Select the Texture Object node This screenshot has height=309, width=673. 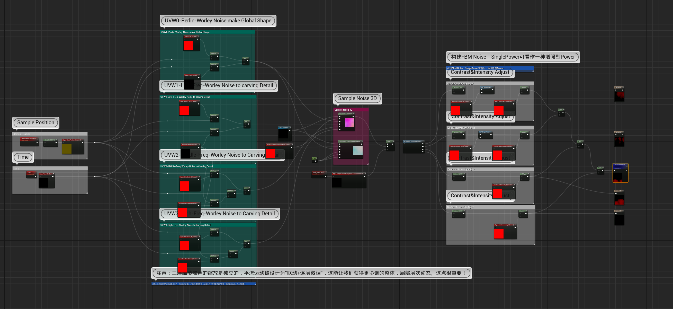coord(283,128)
